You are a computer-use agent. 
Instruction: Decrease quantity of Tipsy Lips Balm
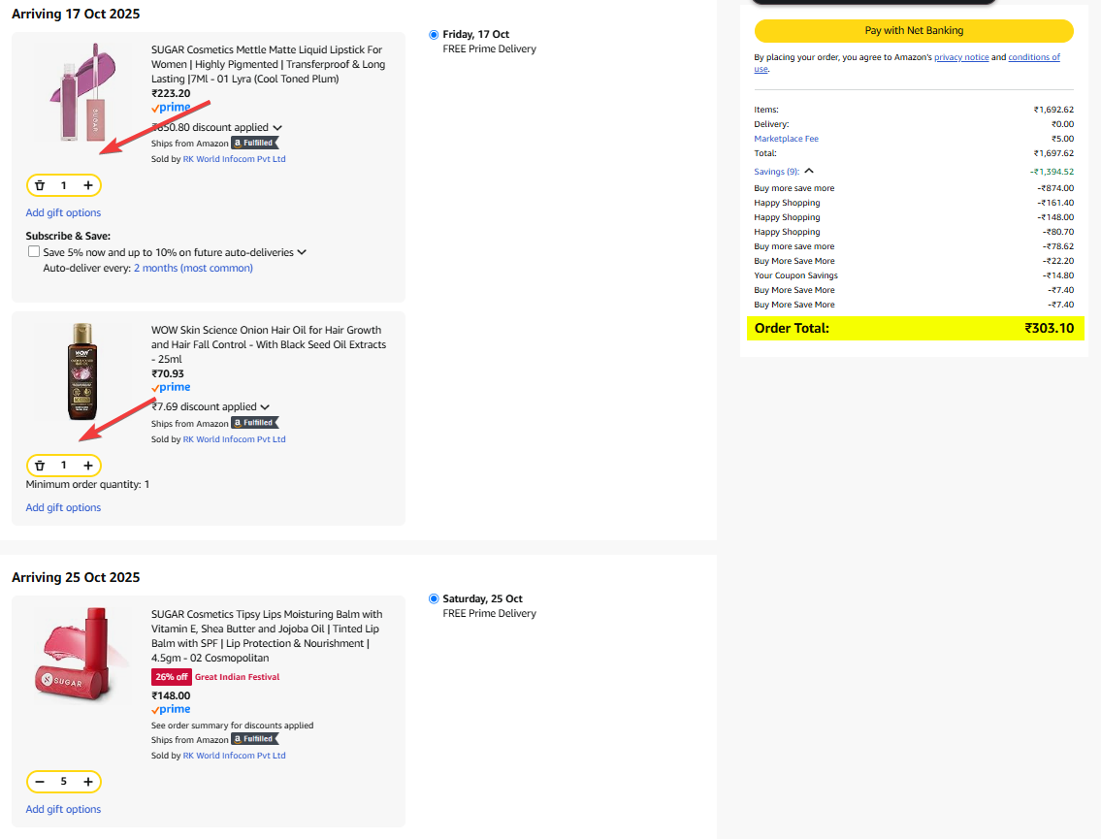[x=40, y=782]
